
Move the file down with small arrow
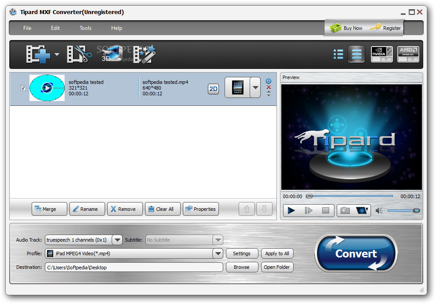(x=269, y=95)
